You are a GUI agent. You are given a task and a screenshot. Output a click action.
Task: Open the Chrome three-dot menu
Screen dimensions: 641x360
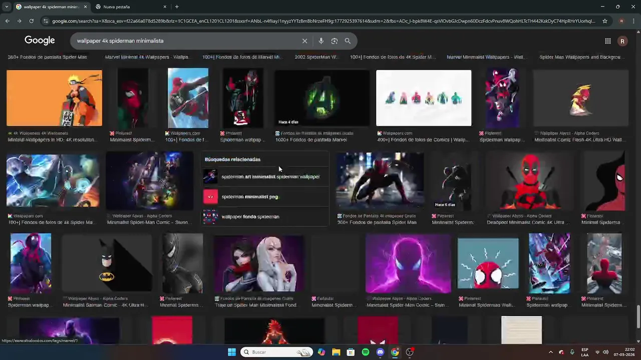point(634,21)
